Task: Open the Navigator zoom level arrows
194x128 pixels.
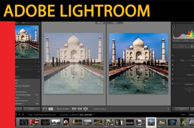Action: pyautogui.click(x=40, y=23)
